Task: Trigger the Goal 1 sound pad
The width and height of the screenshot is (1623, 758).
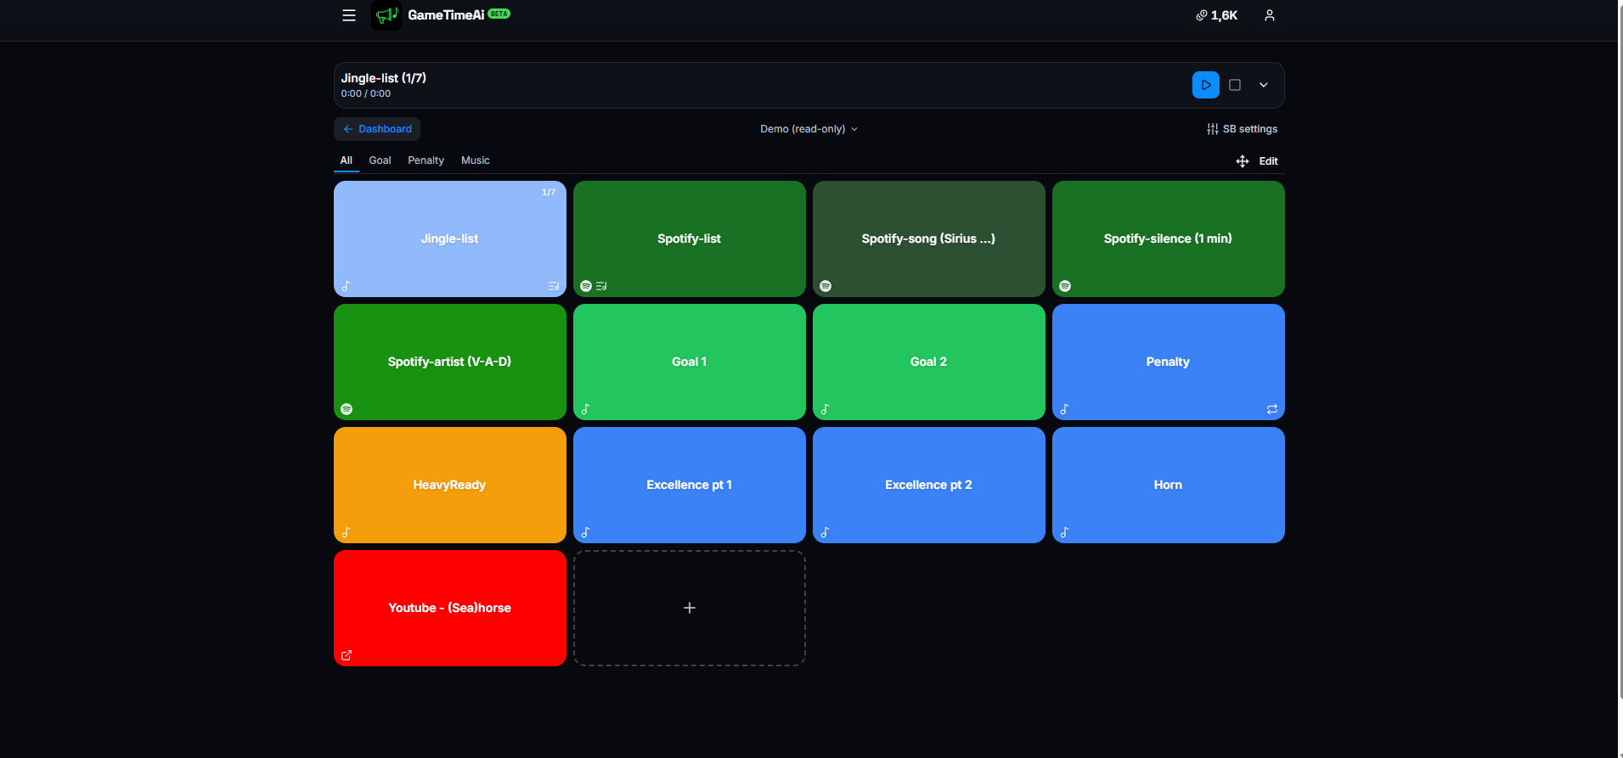Action: [690, 362]
